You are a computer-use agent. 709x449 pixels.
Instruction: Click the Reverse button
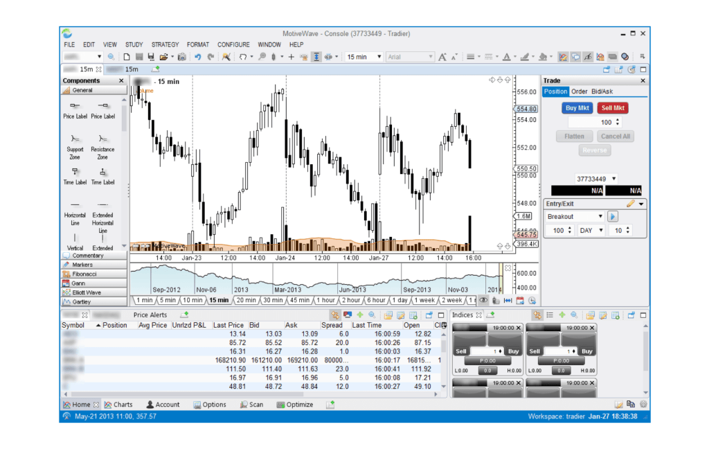tap(595, 150)
